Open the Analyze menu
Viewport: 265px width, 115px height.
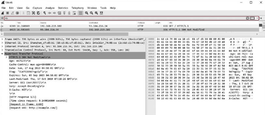pos(50,8)
